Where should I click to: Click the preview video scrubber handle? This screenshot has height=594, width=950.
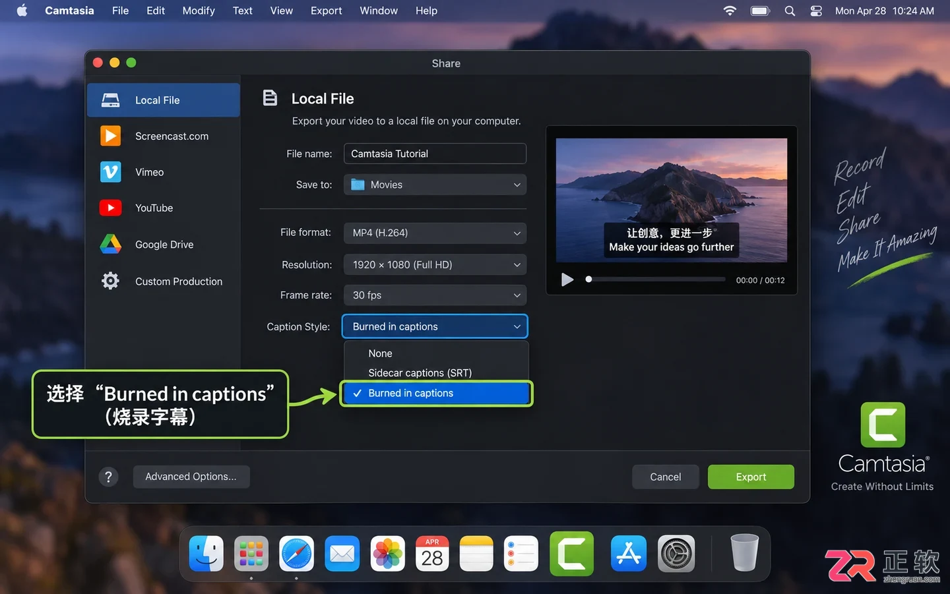pyautogui.click(x=588, y=279)
